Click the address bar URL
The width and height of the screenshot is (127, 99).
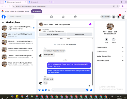30,6
